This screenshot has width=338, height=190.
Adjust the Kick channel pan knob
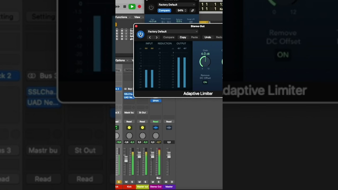[129, 136]
